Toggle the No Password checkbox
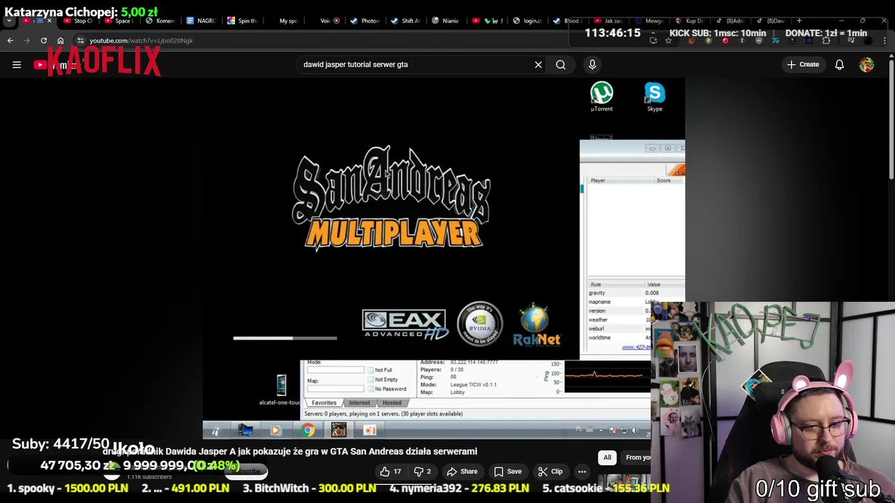The width and height of the screenshot is (895, 503). point(370,388)
